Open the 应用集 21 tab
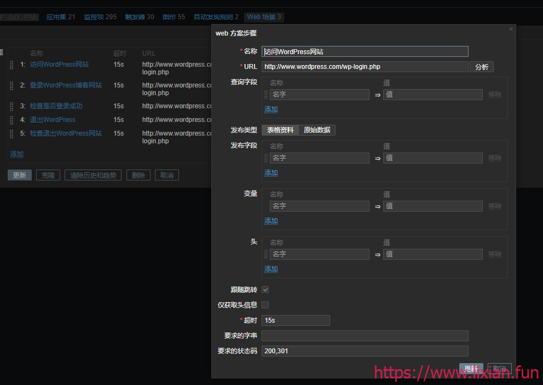Viewport: 543px width, 385px height. click(61, 17)
